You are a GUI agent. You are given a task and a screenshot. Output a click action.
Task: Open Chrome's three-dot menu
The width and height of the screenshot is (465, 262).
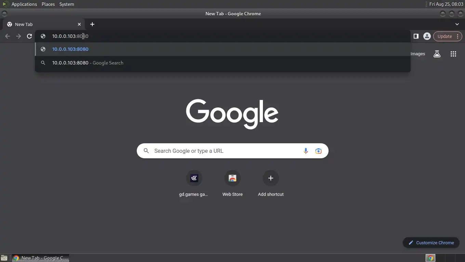click(x=457, y=36)
